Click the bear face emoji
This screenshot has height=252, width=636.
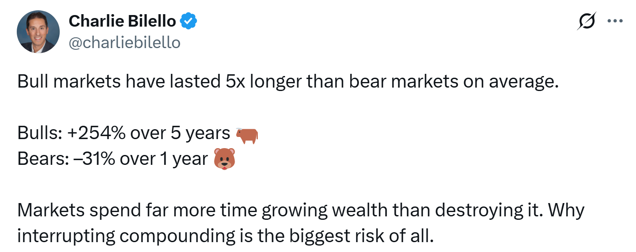coord(224,160)
